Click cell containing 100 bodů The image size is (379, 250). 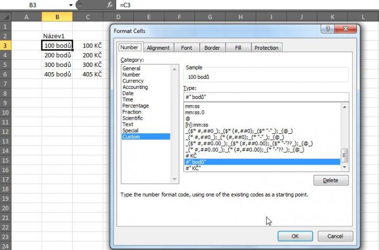(57, 46)
